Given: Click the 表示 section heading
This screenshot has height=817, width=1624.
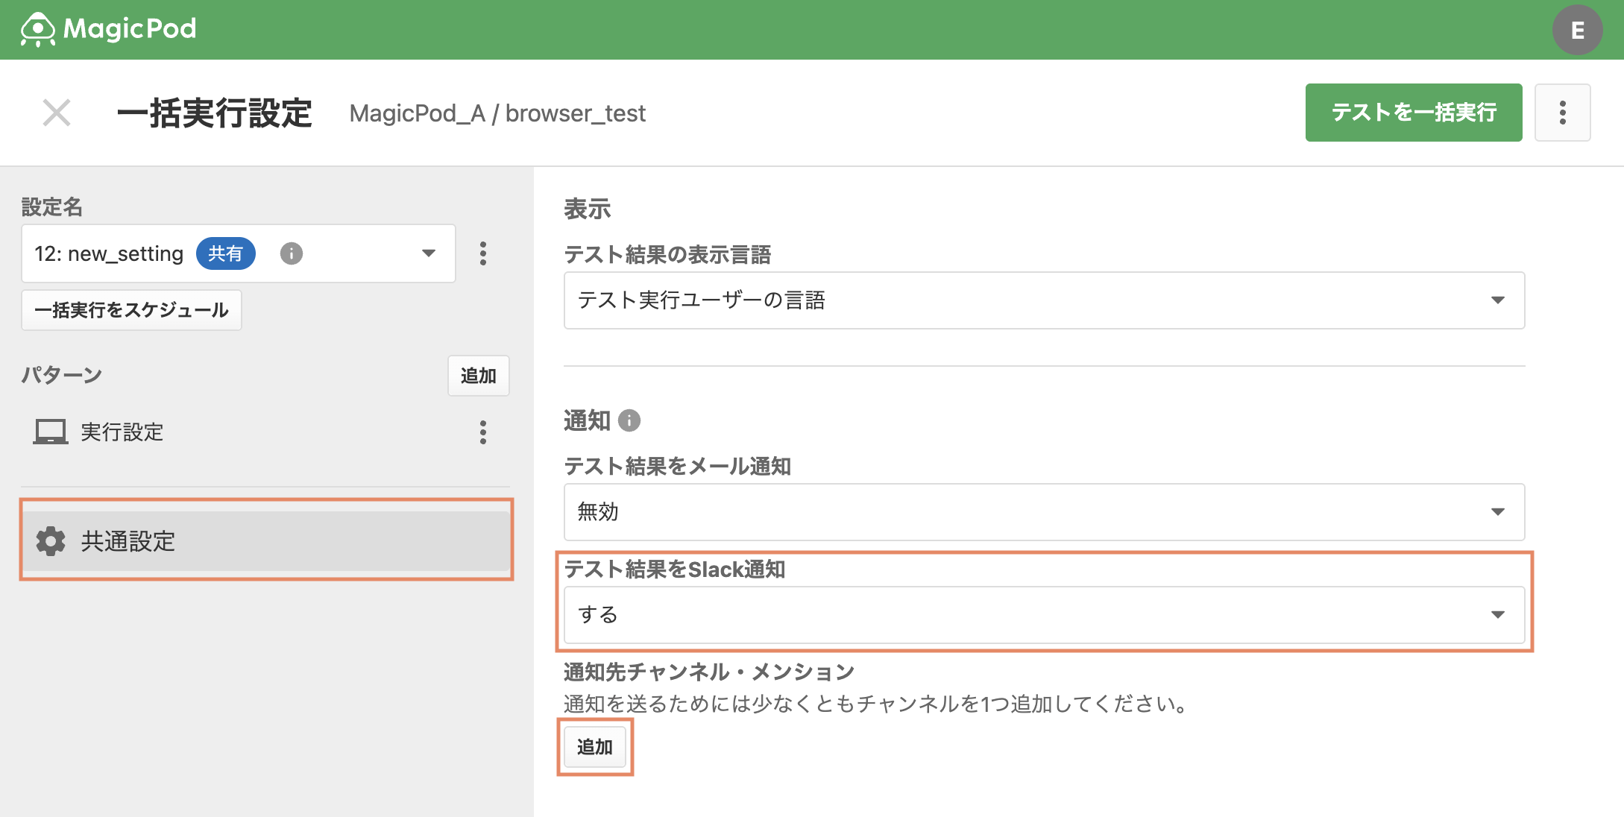Looking at the screenshot, I should click(x=587, y=209).
